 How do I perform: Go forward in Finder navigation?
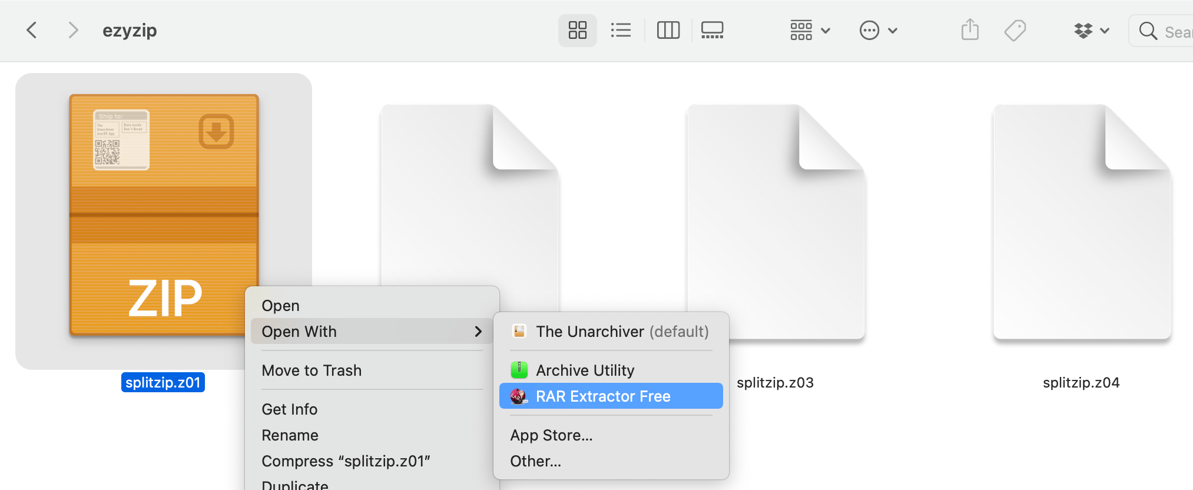72,30
